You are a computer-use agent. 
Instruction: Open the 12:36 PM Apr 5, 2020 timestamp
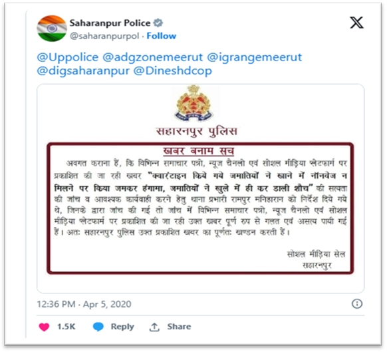pyautogui.click(x=84, y=304)
